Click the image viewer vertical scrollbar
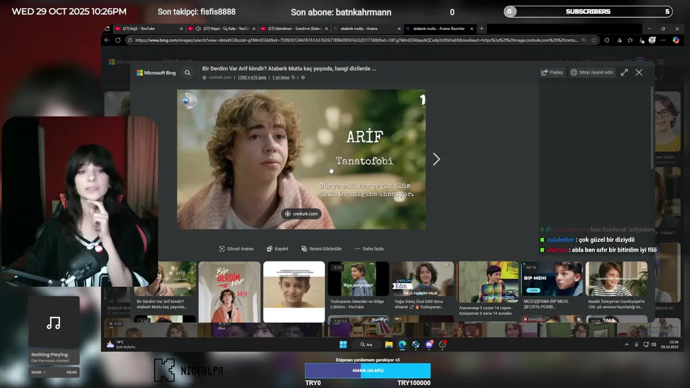The width and height of the screenshot is (690, 388). (652, 127)
